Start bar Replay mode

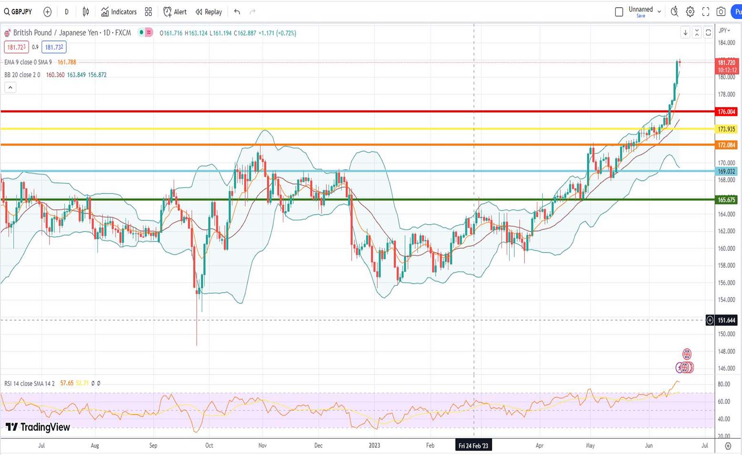tap(209, 12)
